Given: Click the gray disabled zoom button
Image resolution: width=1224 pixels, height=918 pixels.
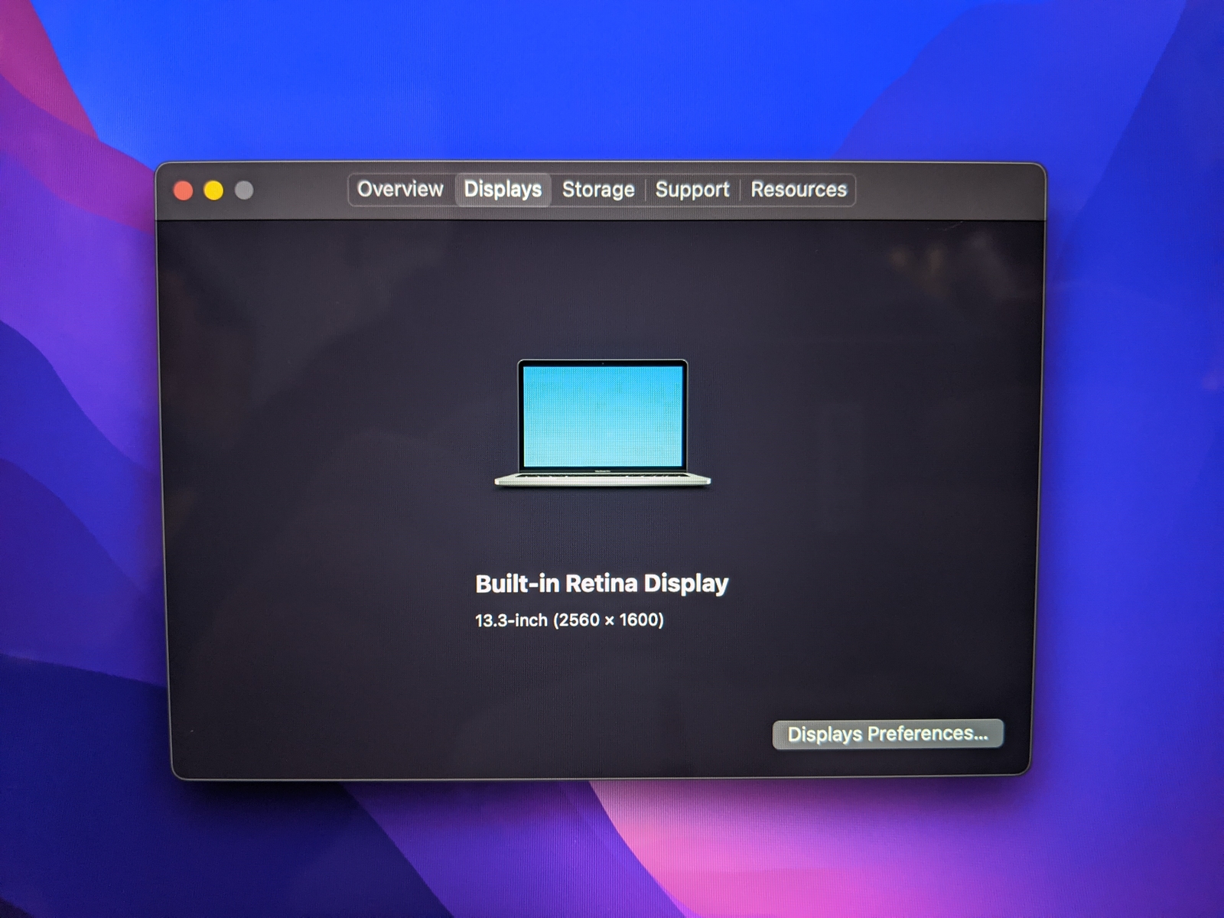Looking at the screenshot, I should click(244, 190).
